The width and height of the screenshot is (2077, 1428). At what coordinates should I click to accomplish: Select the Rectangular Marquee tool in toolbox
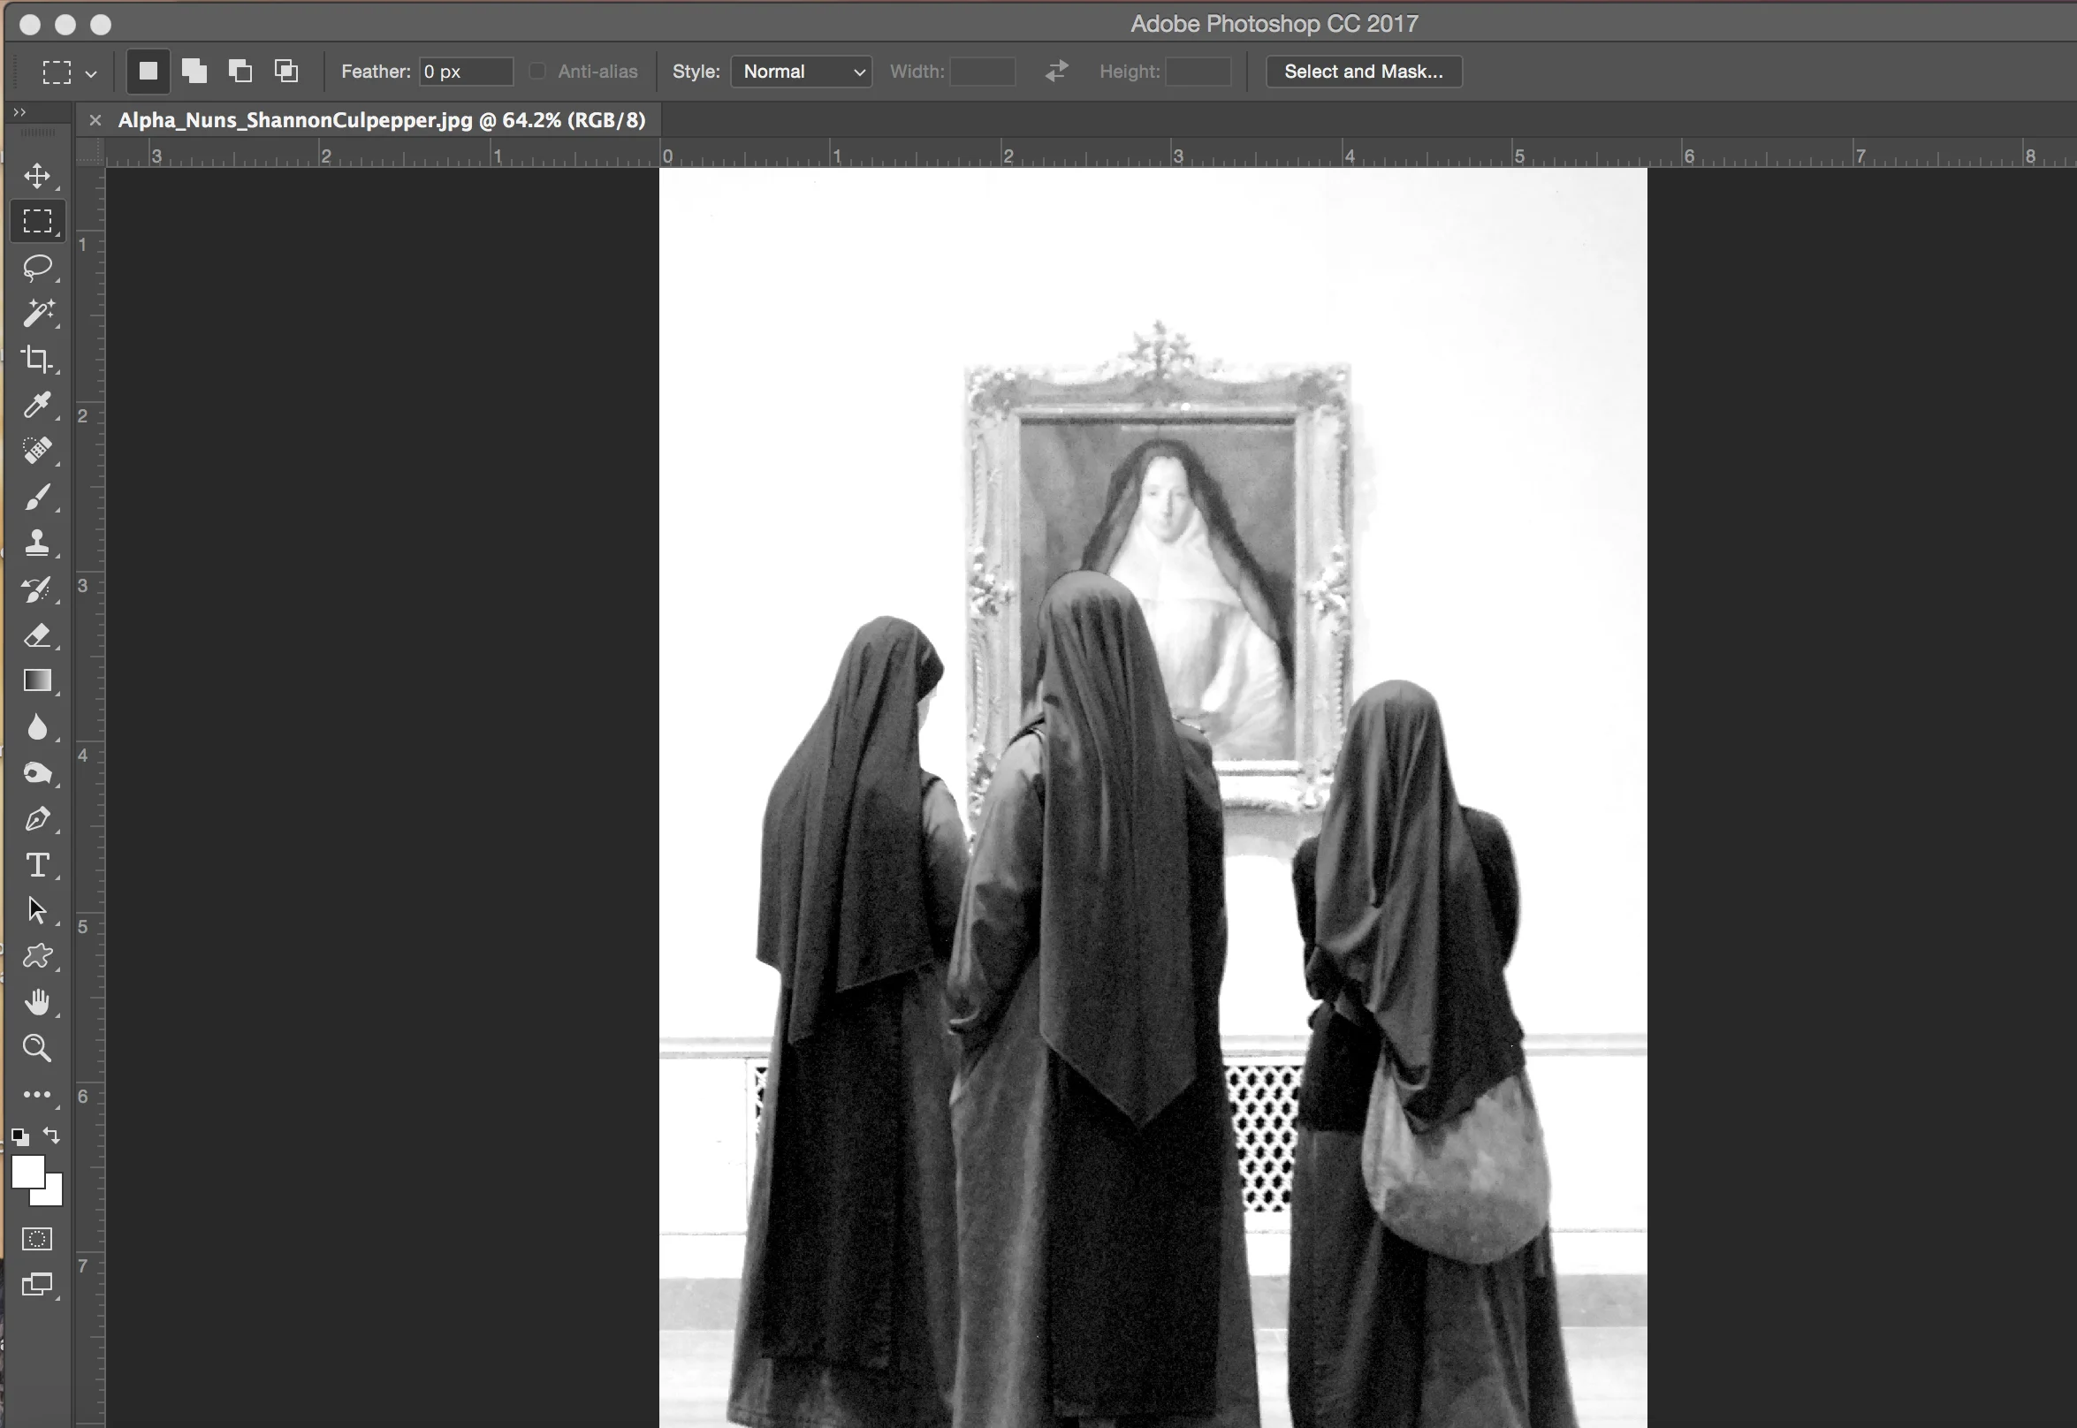click(x=38, y=221)
